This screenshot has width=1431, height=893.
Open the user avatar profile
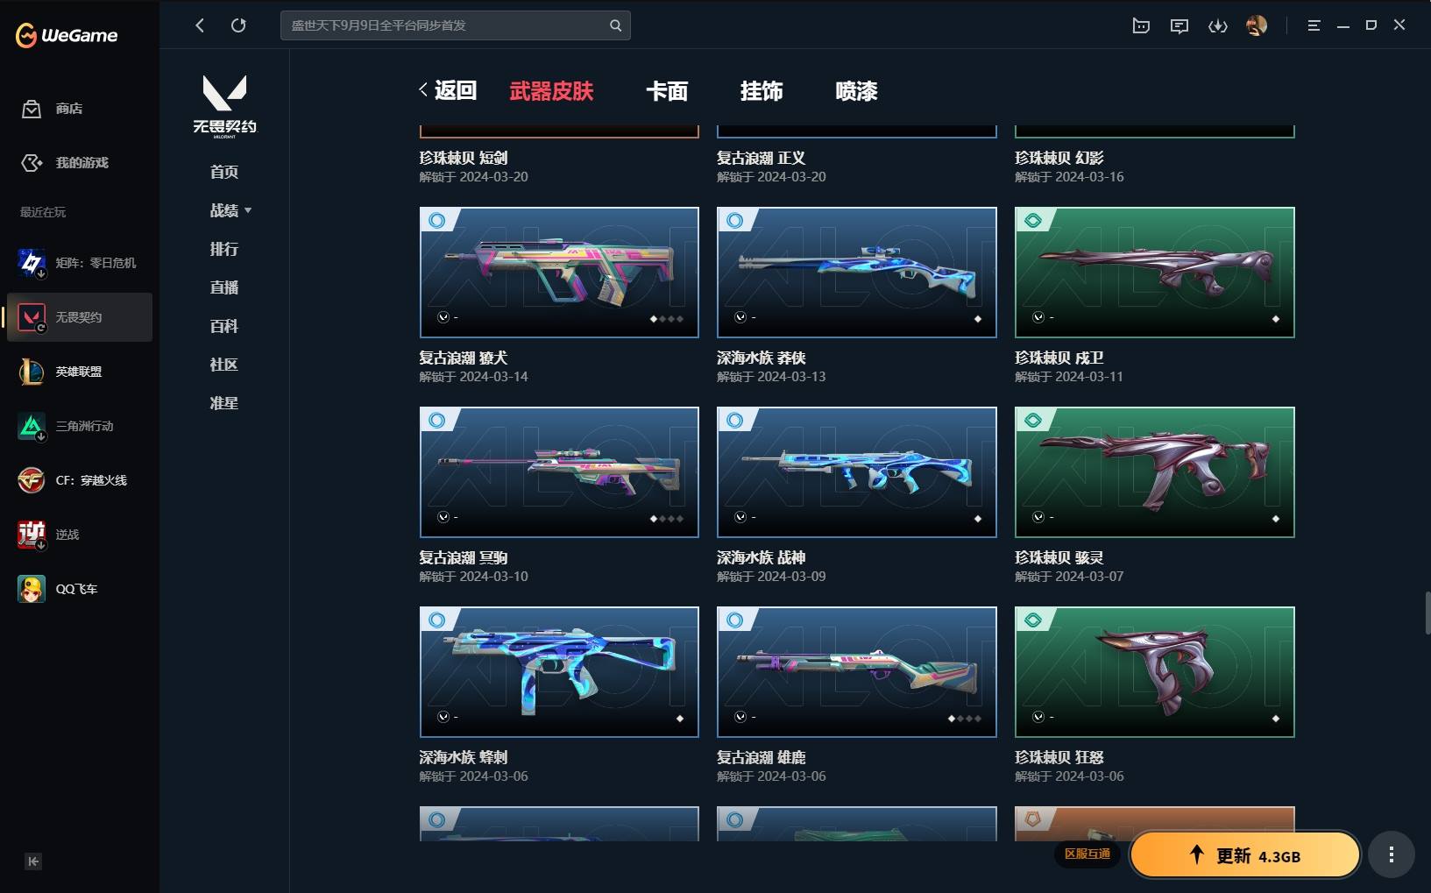point(1257,25)
